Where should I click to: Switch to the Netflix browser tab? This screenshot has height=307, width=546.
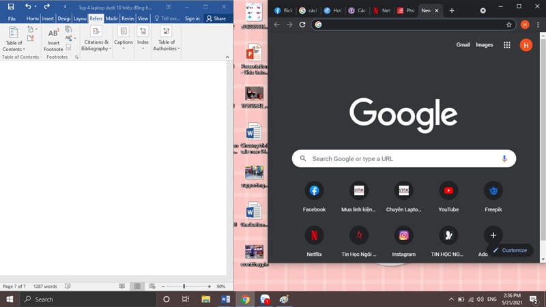382,10
